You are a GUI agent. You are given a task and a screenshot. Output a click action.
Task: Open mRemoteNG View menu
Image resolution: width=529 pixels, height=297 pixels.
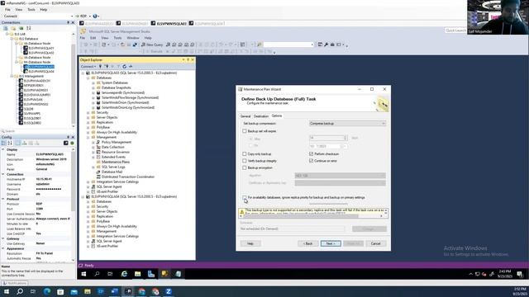19,10
